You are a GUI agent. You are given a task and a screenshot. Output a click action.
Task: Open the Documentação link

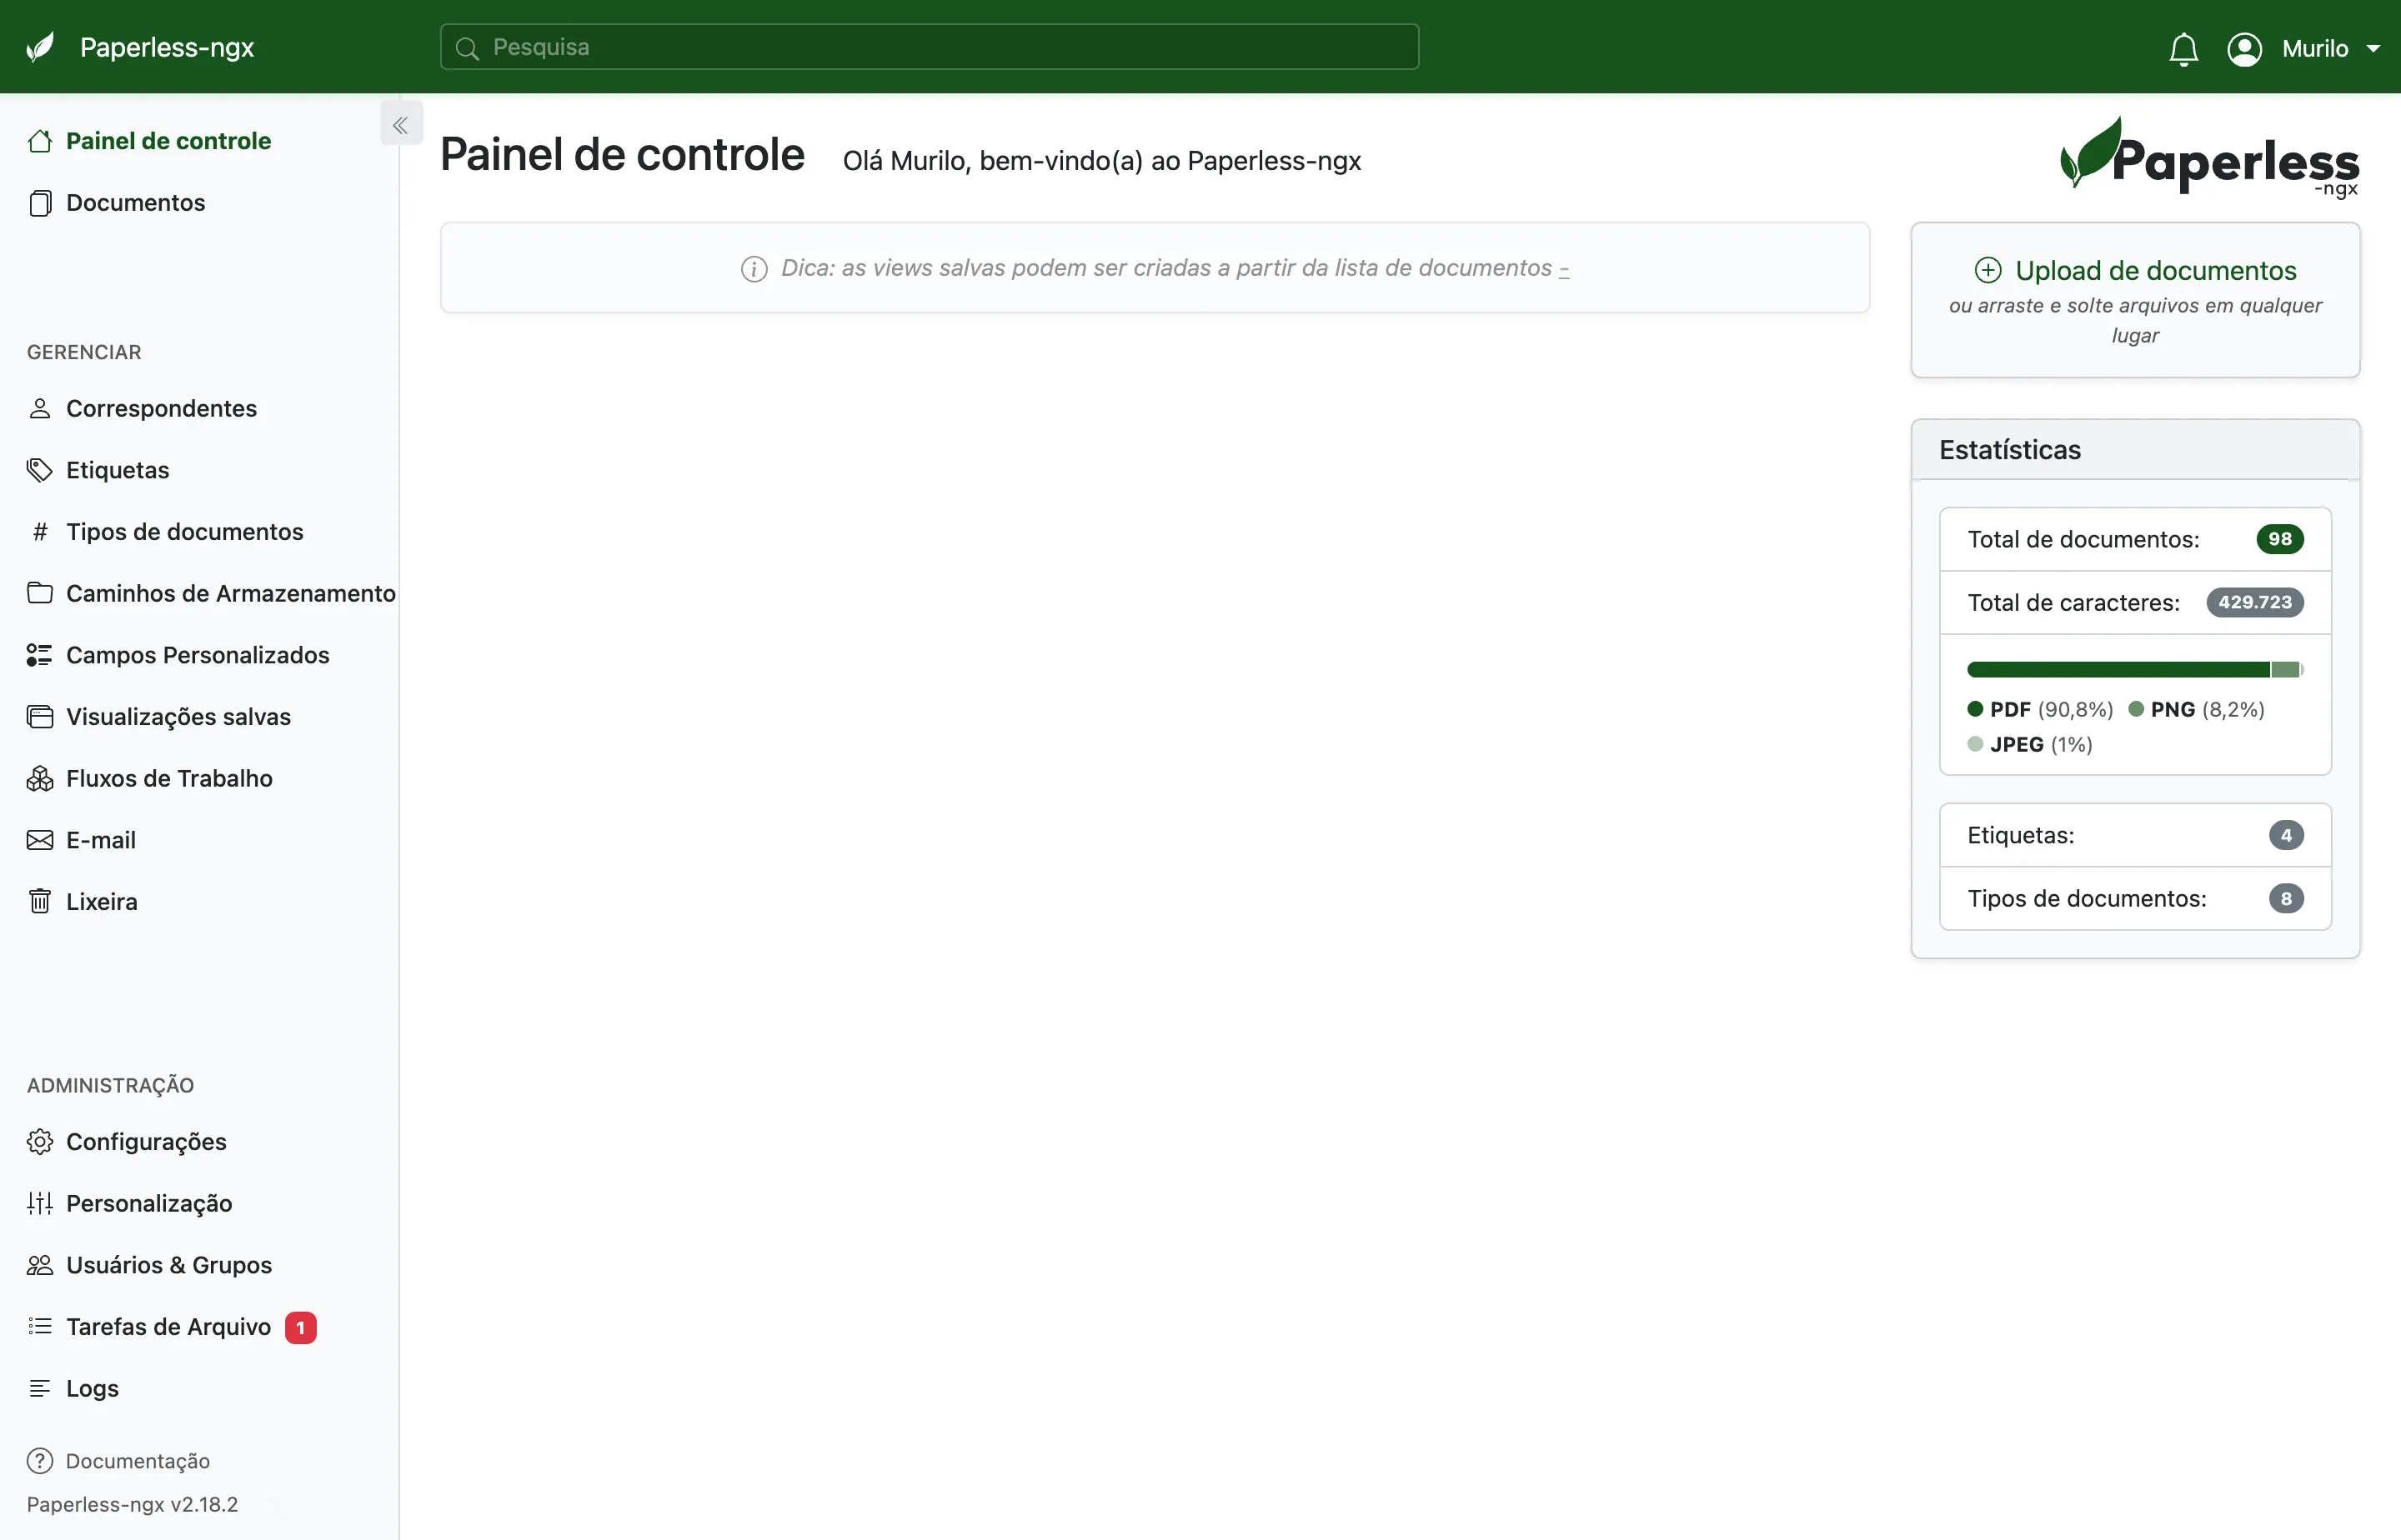[118, 1461]
